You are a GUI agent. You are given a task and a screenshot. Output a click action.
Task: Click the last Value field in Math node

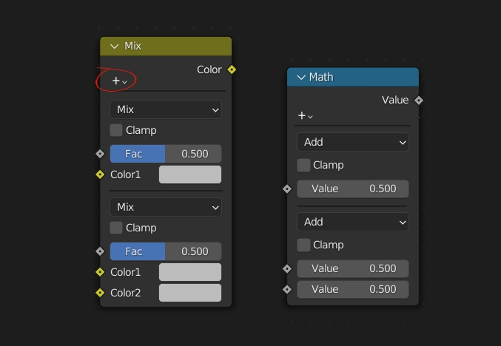tap(353, 290)
